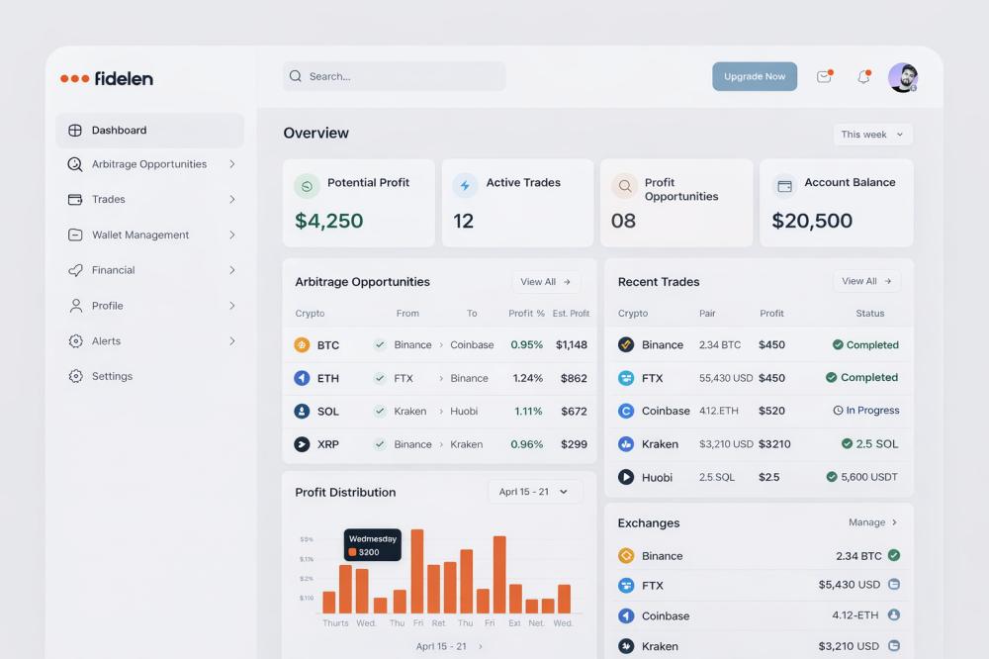Click the Account Balance wallet icon
This screenshot has width=989, height=659.
[784, 186]
